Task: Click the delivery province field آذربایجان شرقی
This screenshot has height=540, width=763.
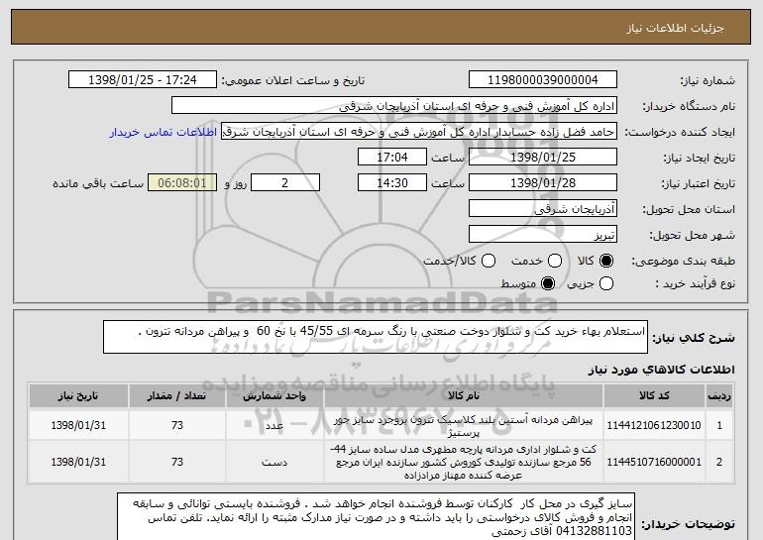Action: [543, 209]
